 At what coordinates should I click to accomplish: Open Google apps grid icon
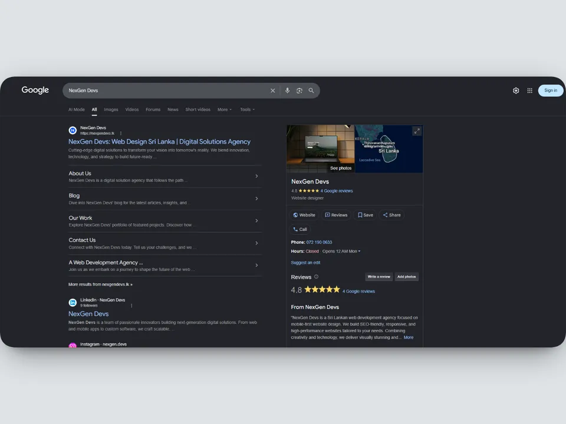point(529,91)
